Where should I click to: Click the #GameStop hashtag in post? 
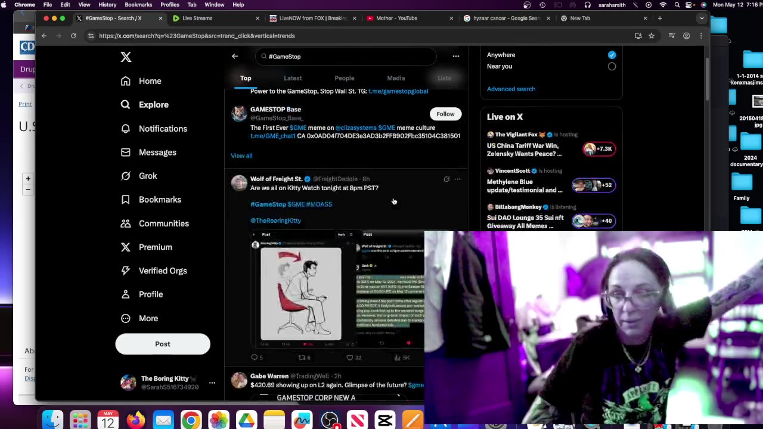pyautogui.click(x=268, y=204)
